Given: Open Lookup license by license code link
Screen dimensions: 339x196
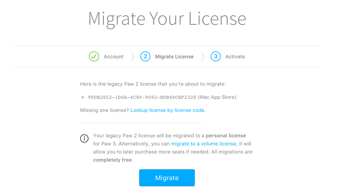Looking at the screenshot, I should tap(167, 110).
